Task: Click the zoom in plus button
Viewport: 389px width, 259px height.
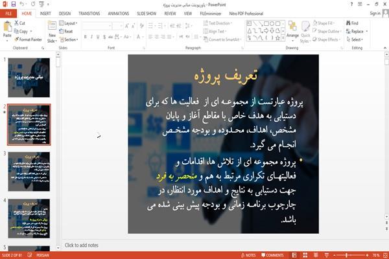Action: click(367, 255)
